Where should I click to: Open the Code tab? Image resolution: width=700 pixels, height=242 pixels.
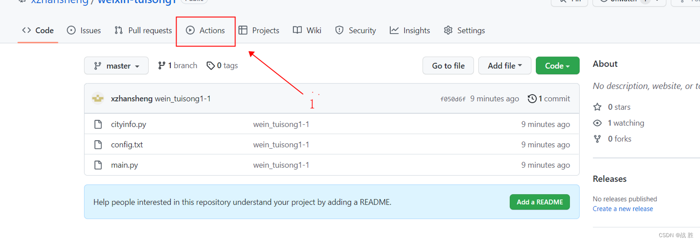(x=38, y=30)
